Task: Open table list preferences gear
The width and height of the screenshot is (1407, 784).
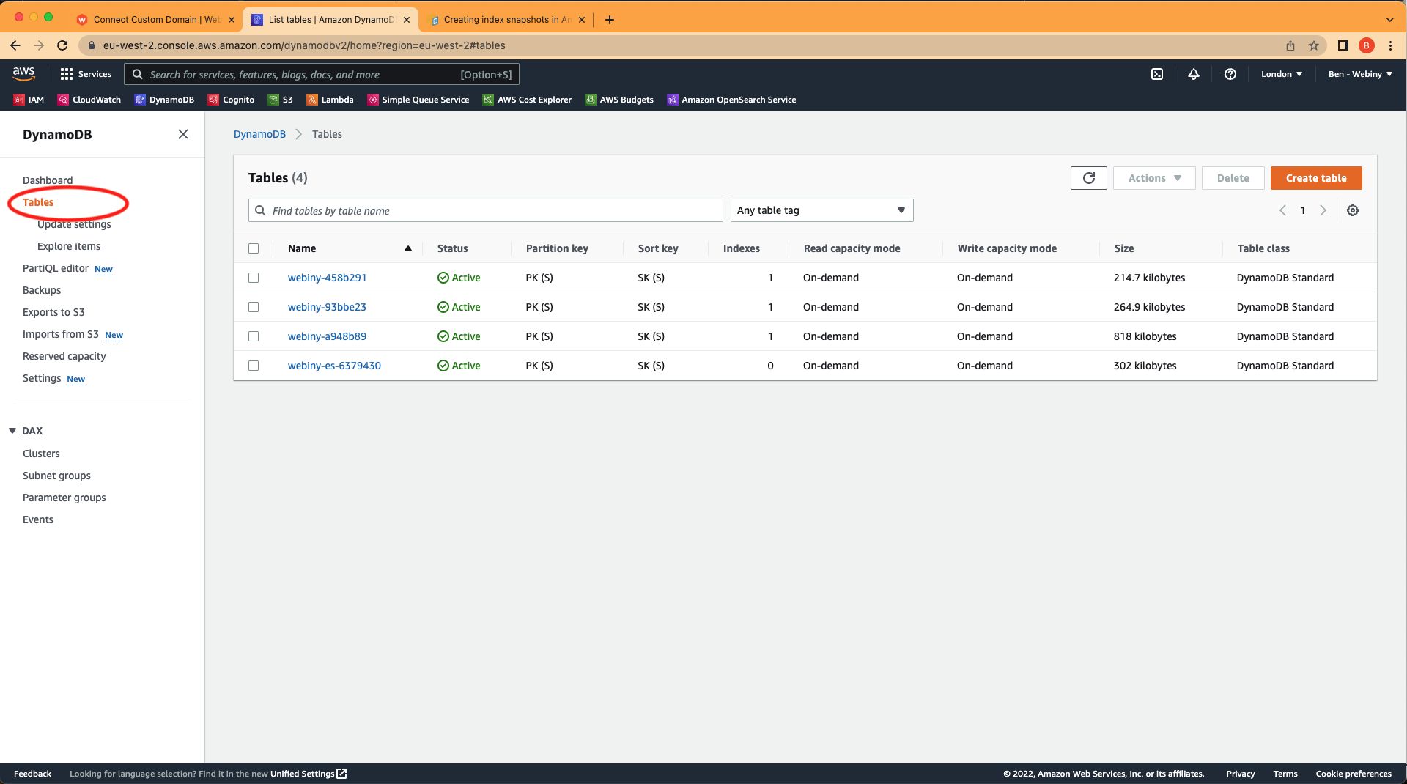Action: [x=1352, y=210]
